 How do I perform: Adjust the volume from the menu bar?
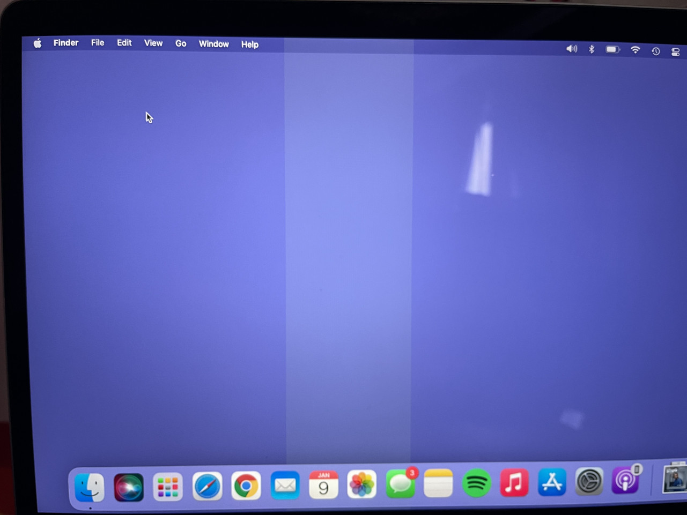(x=571, y=49)
